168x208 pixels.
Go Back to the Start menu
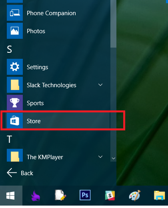coord(20,173)
